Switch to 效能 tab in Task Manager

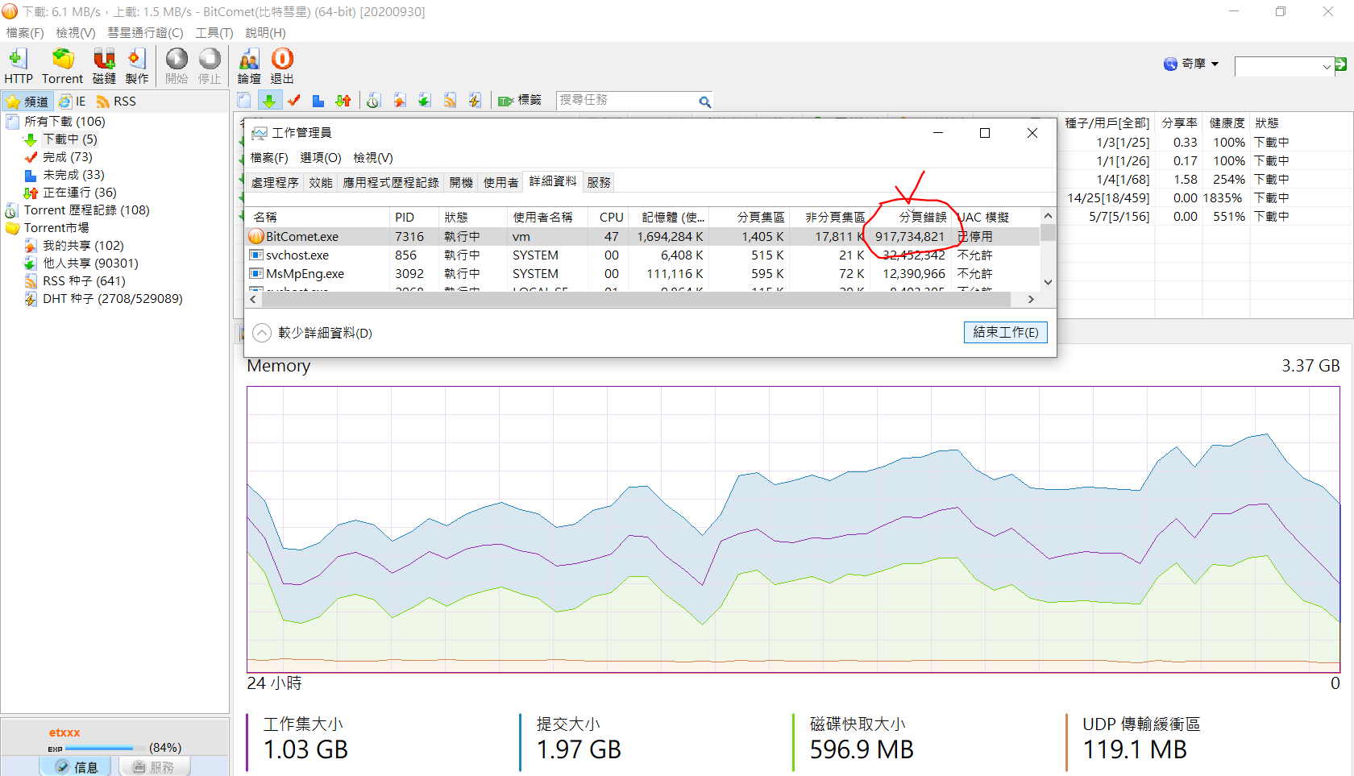point(321,183)
